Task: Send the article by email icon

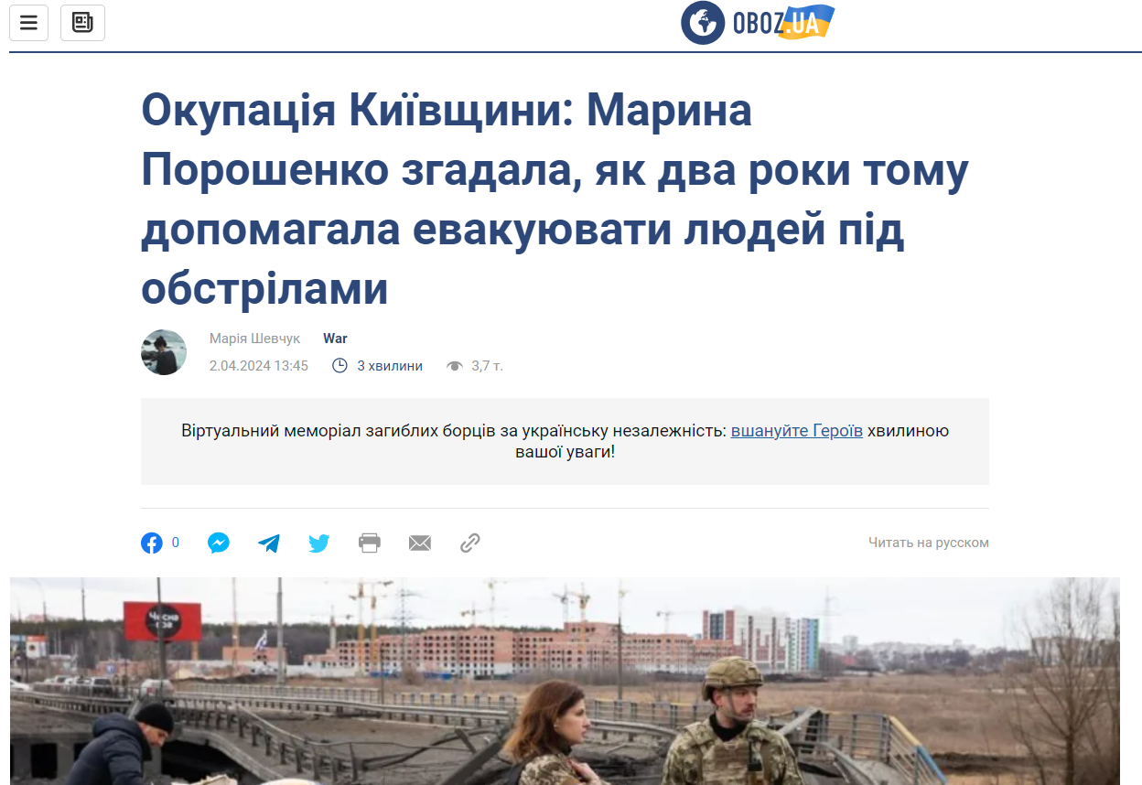Action: point(420,543)
